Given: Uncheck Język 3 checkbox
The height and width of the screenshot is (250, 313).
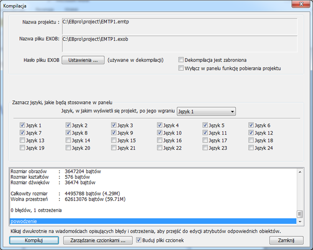Looking at the screenshot, I should 113,125.
